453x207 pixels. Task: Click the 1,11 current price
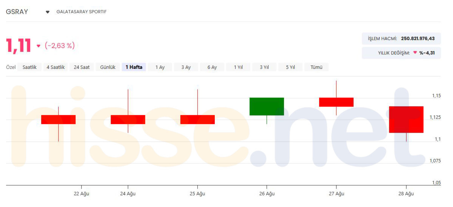pos(18,46)
